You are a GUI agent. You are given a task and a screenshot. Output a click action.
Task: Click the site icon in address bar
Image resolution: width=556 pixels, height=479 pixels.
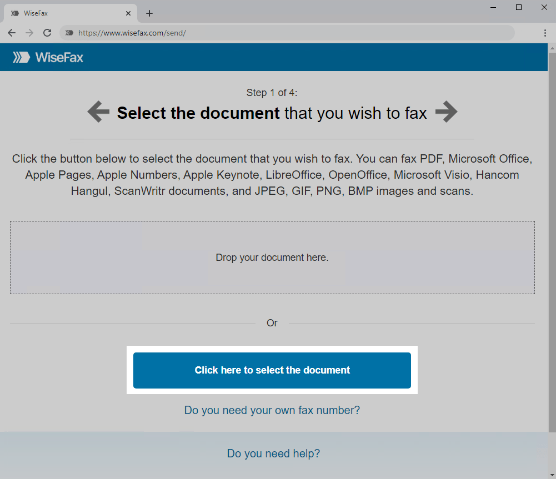pyautogui.click(x=69, y=33)
